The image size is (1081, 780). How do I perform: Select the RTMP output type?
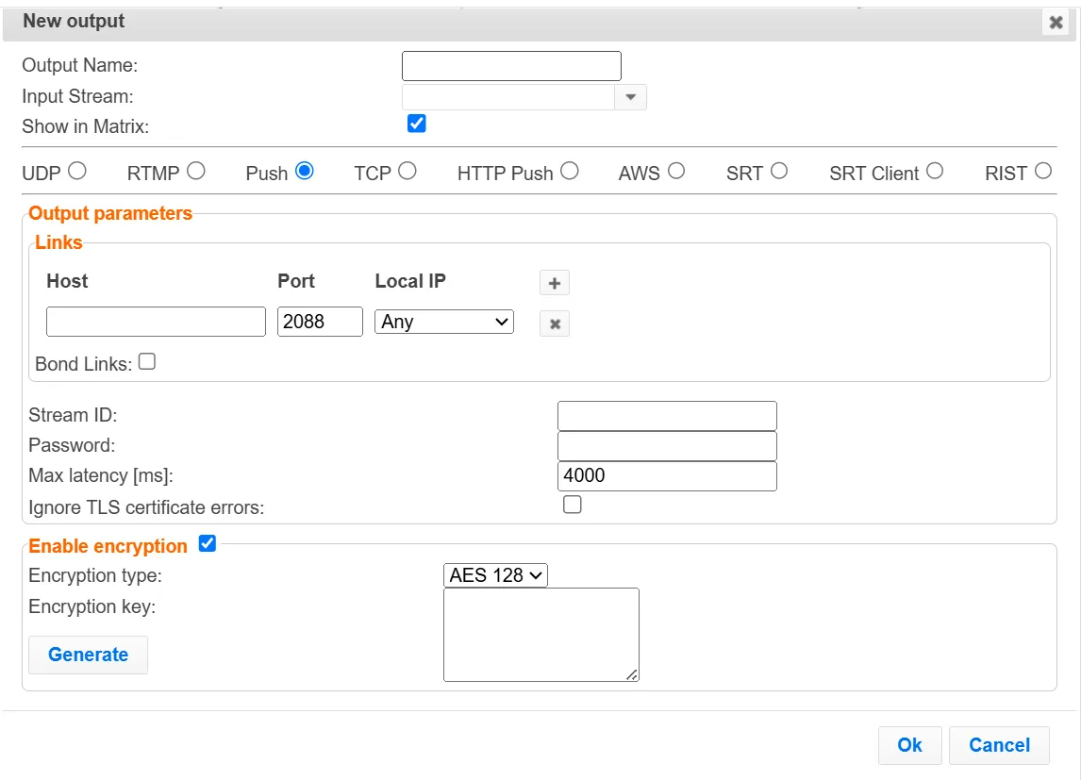196,171
